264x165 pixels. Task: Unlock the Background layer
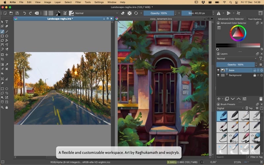coord(254,75)
